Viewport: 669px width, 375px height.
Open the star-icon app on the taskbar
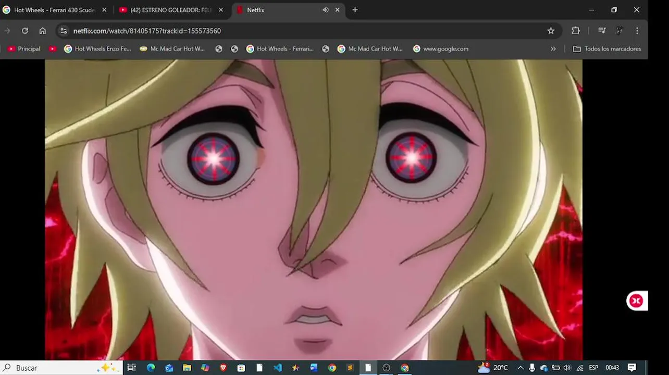point(295,368)
